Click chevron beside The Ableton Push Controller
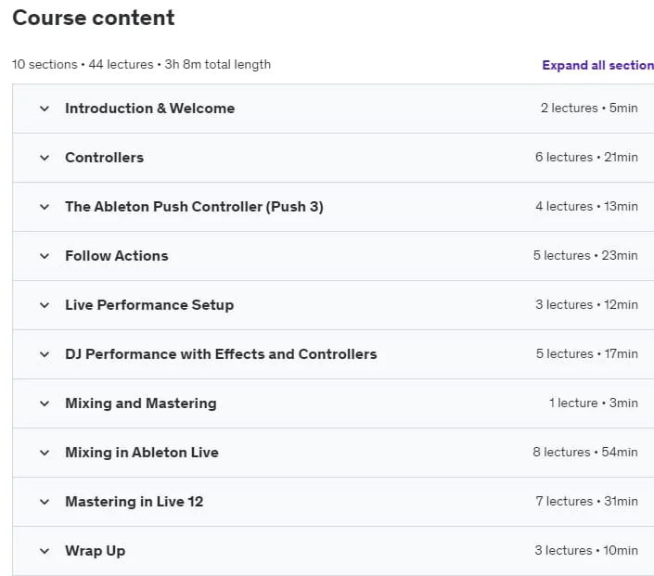654x576 pixels. (45, 207)
